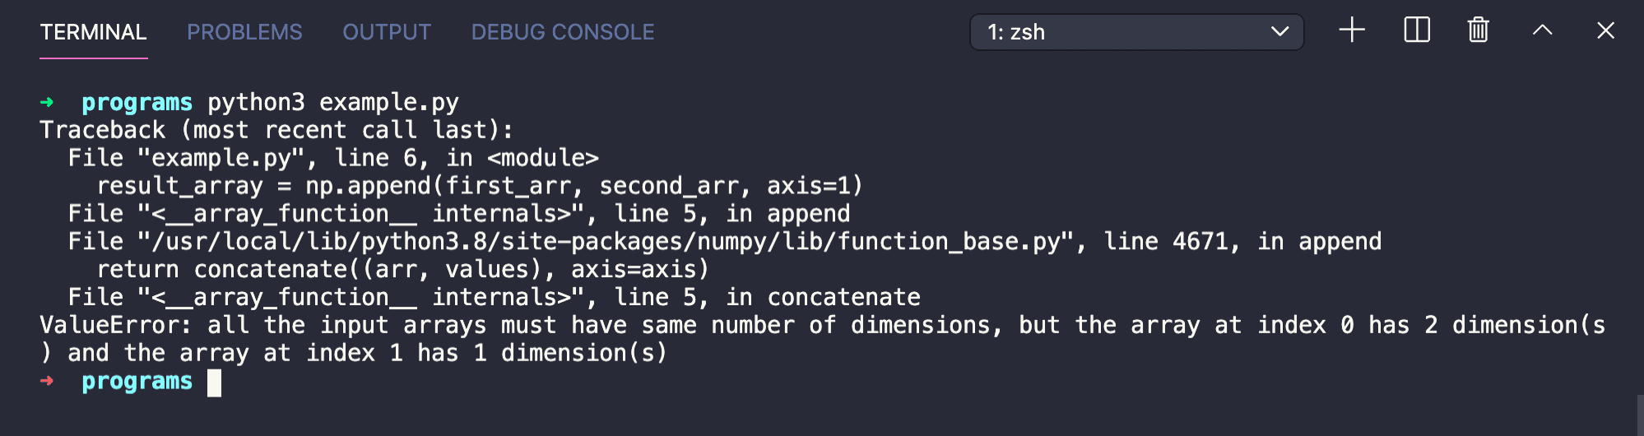1644x436 pixels.
Task: Click the "example.py" file reference in traceback
Action: click(221, 158)
